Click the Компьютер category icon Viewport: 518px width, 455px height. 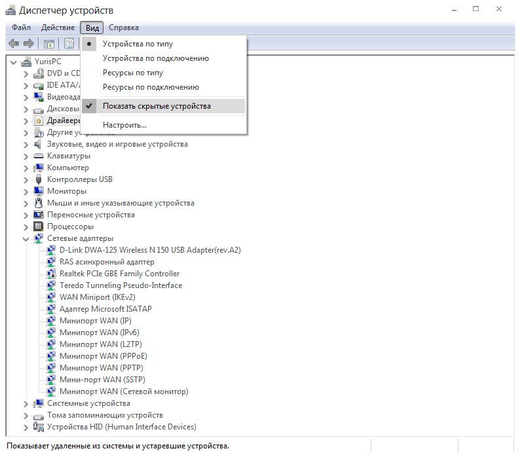pos(39,168)
